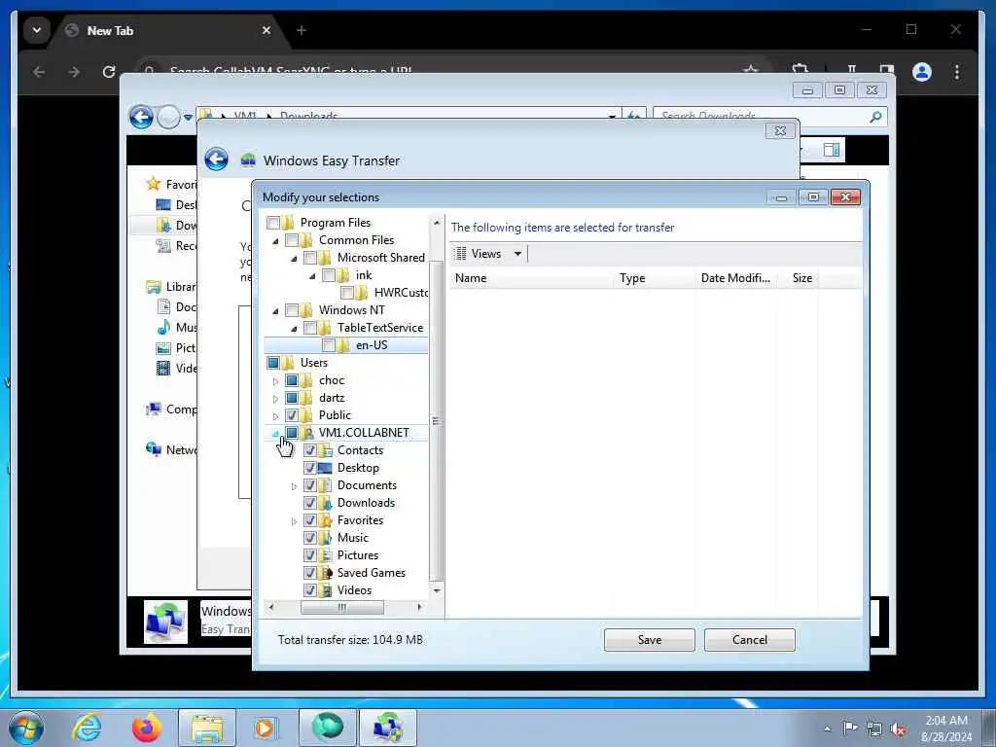Toggle the dartz user checkbox
Viewport: 996px width, 747px height.
[292, 398]
